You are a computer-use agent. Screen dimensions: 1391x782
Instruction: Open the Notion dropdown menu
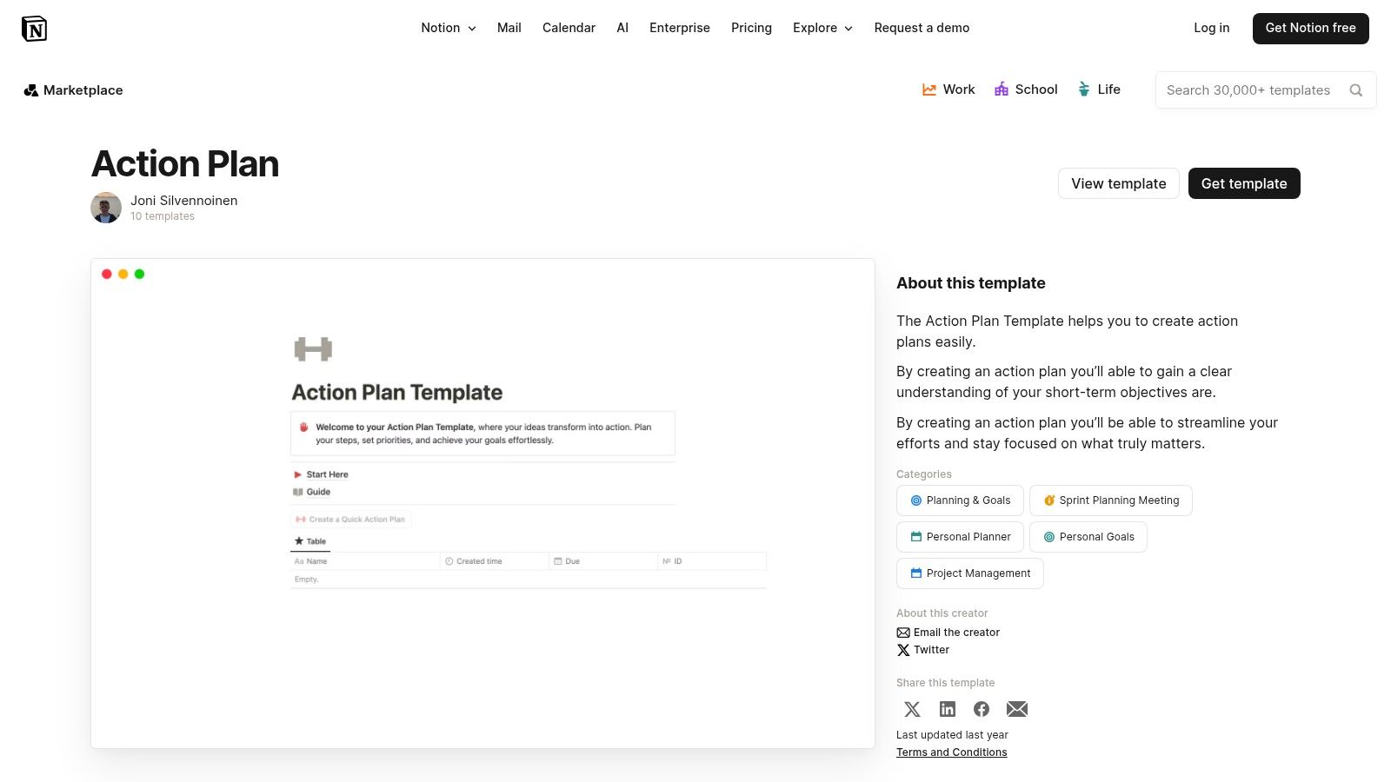(x=448, y=28)
